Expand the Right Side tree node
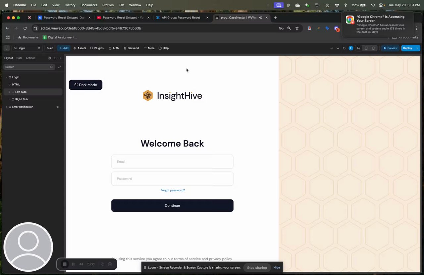424x275 pixels. coord(10,99)
